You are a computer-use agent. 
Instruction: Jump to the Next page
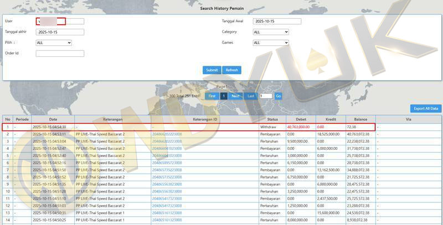click(235, 96)
